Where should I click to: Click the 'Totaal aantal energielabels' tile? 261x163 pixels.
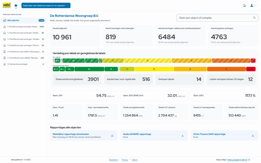pyautogui.click(x=77, y=79)
